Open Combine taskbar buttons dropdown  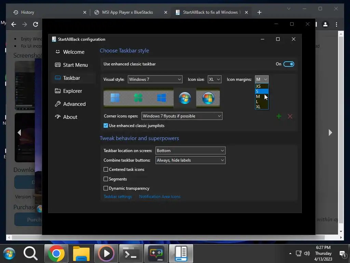[190, 160]
